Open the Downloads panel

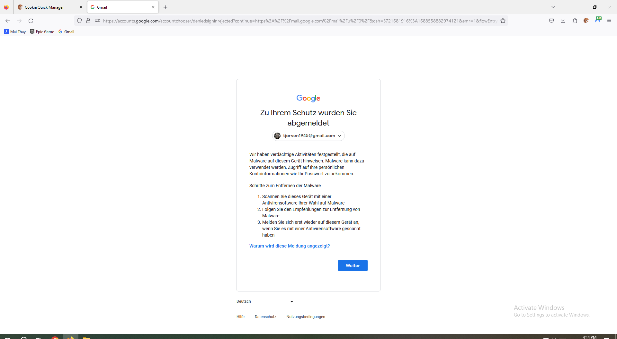[563, 21]
